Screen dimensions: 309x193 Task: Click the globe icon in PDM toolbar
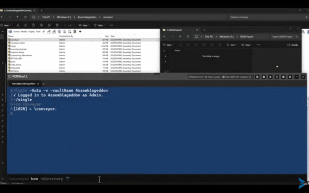click(x=59, y=32)
